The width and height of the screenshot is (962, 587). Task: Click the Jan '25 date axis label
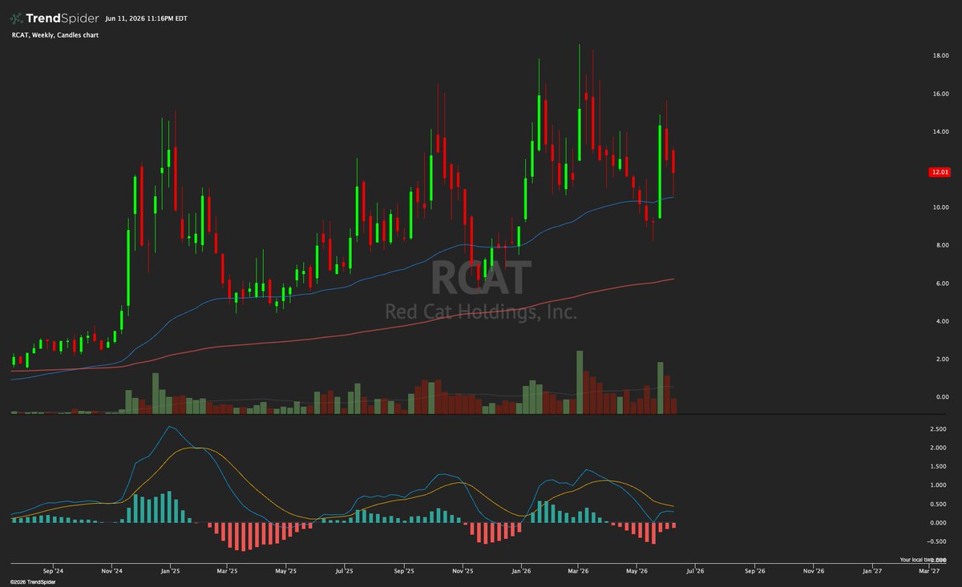(x=169, y=572)
